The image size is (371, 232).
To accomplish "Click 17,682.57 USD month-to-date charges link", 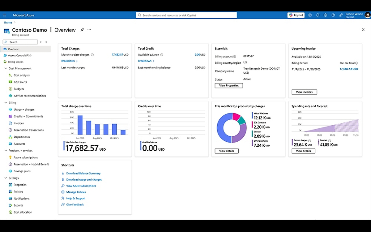I will pos(120,55).
